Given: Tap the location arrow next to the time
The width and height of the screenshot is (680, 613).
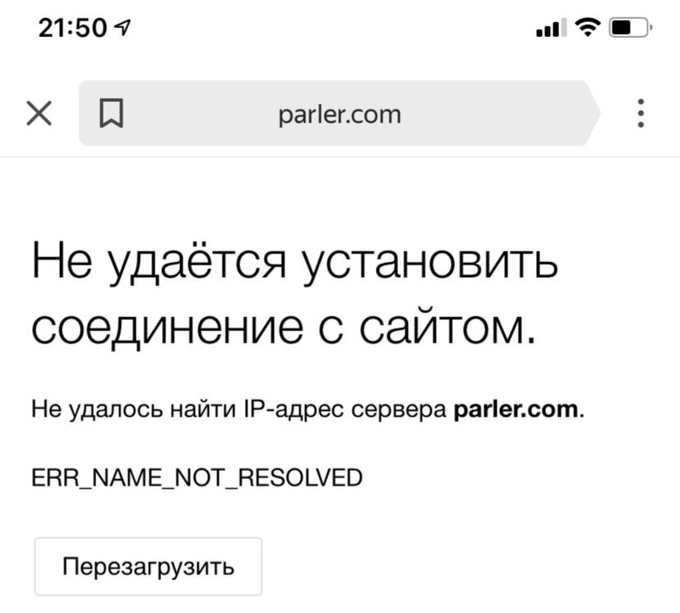Looking at the screenshot, I should pos(123,29).
